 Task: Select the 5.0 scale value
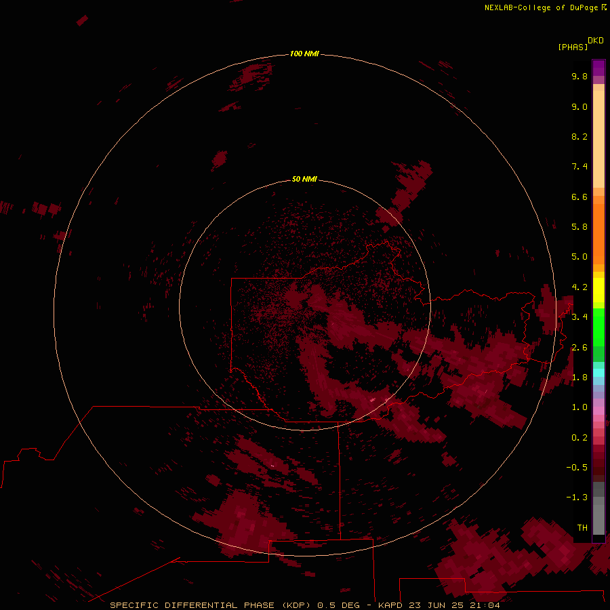(x=579, y=257)
